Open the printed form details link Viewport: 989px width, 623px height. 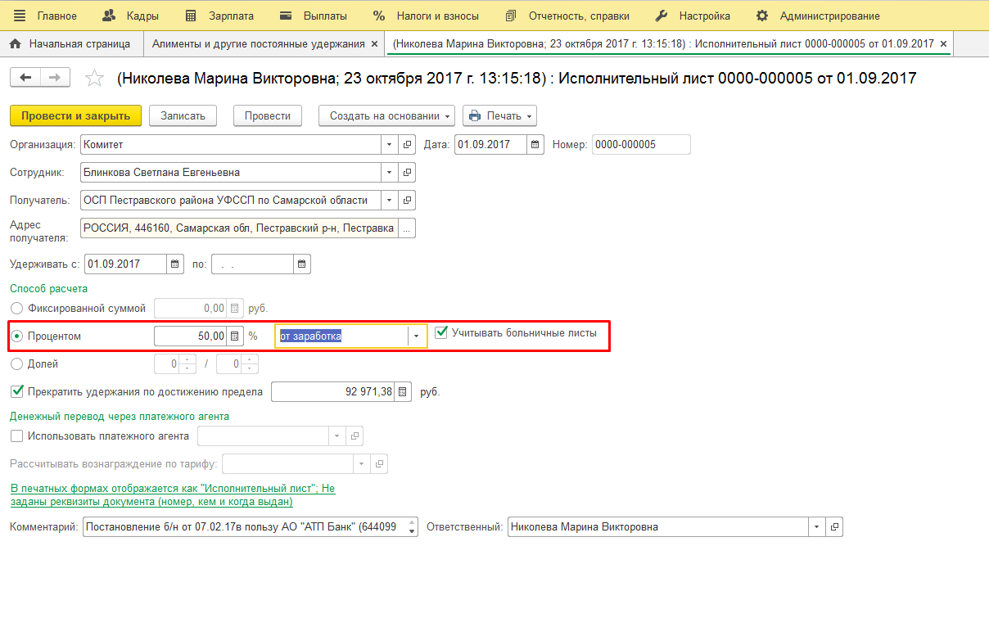pos(172,495)
